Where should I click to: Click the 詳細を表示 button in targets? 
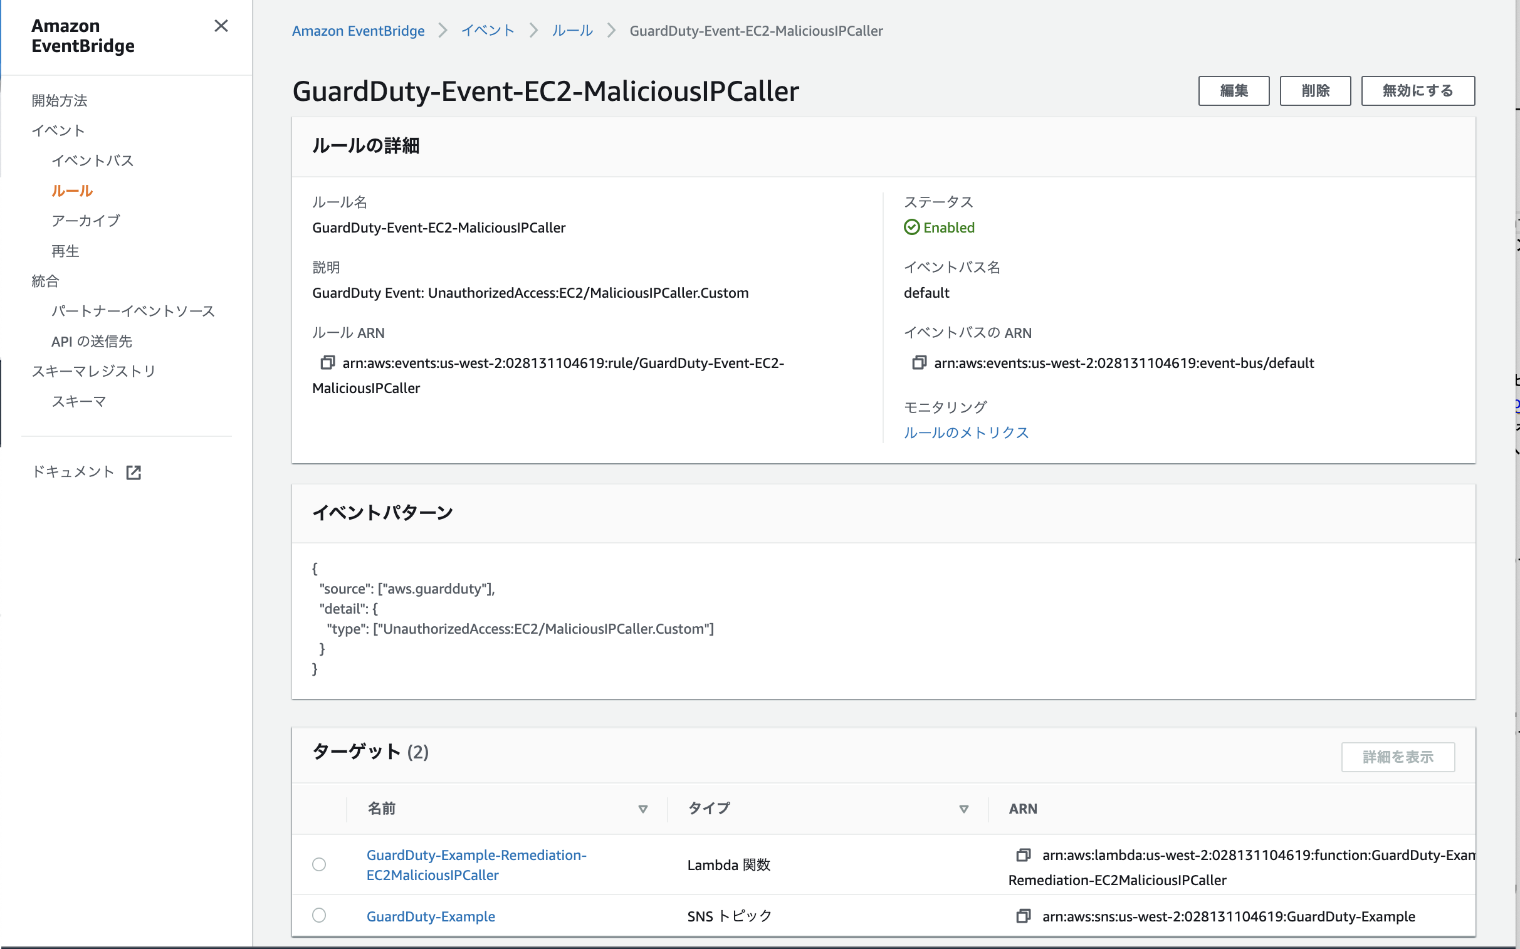[1398, 758]
